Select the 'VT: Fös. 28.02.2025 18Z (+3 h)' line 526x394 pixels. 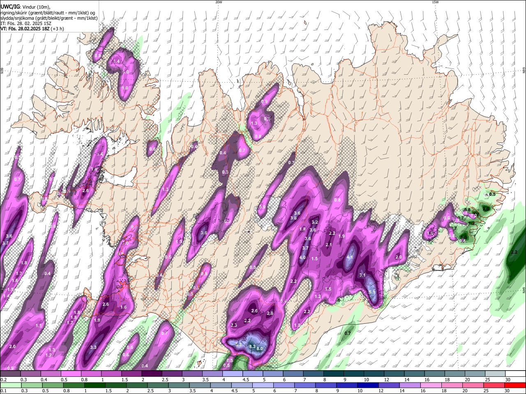[32, 29]
